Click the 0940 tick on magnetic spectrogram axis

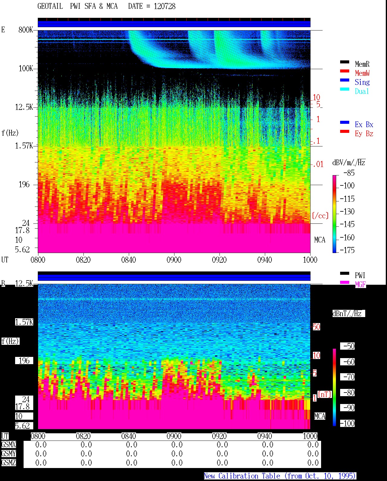coord(265,436)
